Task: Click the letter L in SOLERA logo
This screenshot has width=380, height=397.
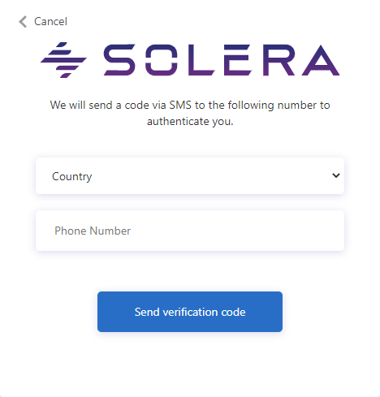Action: (201, 60)
